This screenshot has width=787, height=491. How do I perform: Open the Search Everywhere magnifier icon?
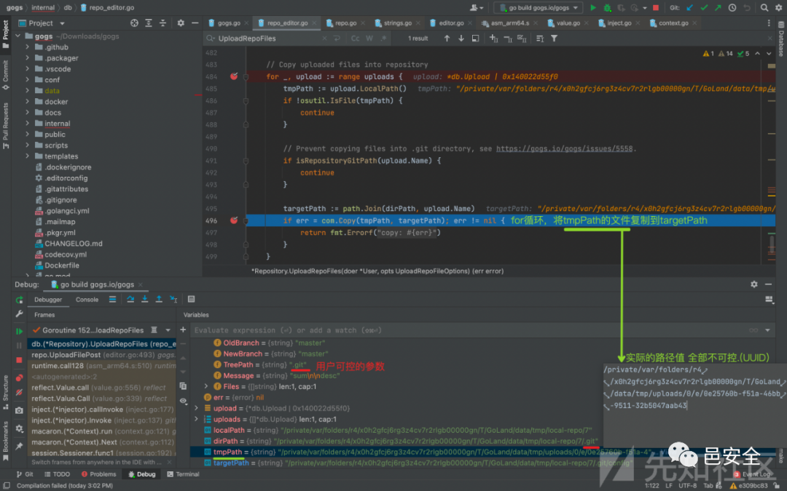pyautogui.click(x=763, y=7)
